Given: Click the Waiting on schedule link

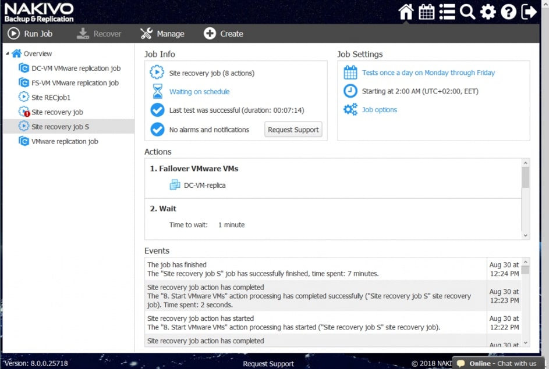Looking at the screenshot, I should 199,92.
